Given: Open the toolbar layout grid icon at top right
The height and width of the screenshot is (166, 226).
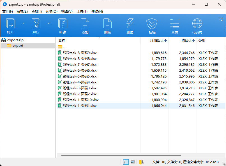Looking at the screenshot, I should pyautogui.click(x=221, y=19).
